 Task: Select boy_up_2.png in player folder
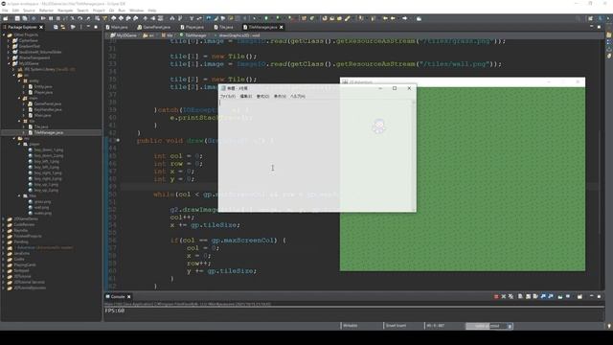coord(46,190)
